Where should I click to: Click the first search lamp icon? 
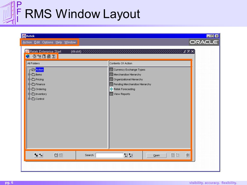pos(126,155)
